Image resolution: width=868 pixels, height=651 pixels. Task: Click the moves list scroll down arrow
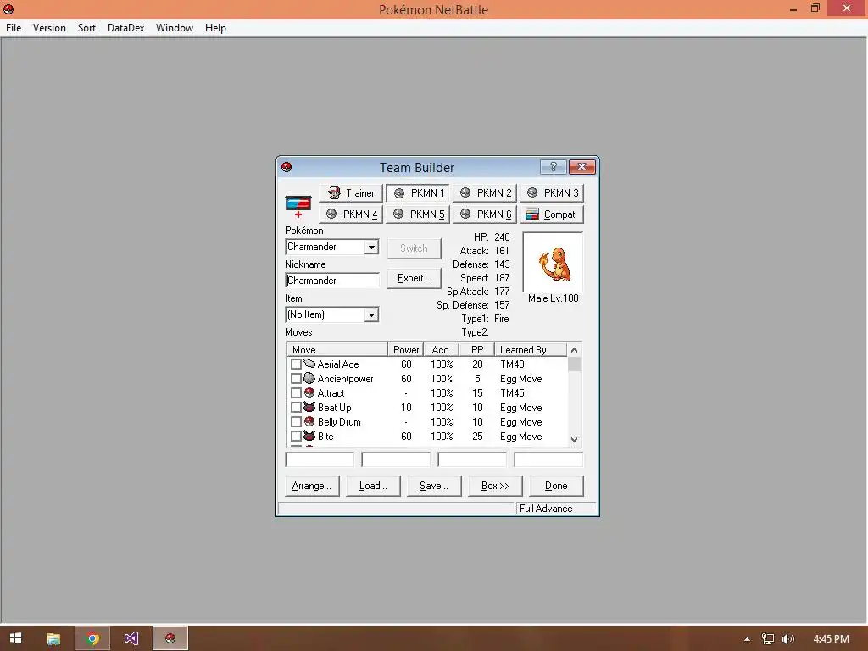tap(574, 440)
